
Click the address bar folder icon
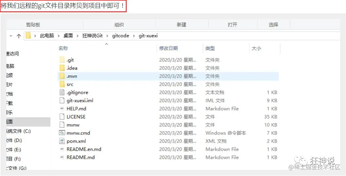28,36
